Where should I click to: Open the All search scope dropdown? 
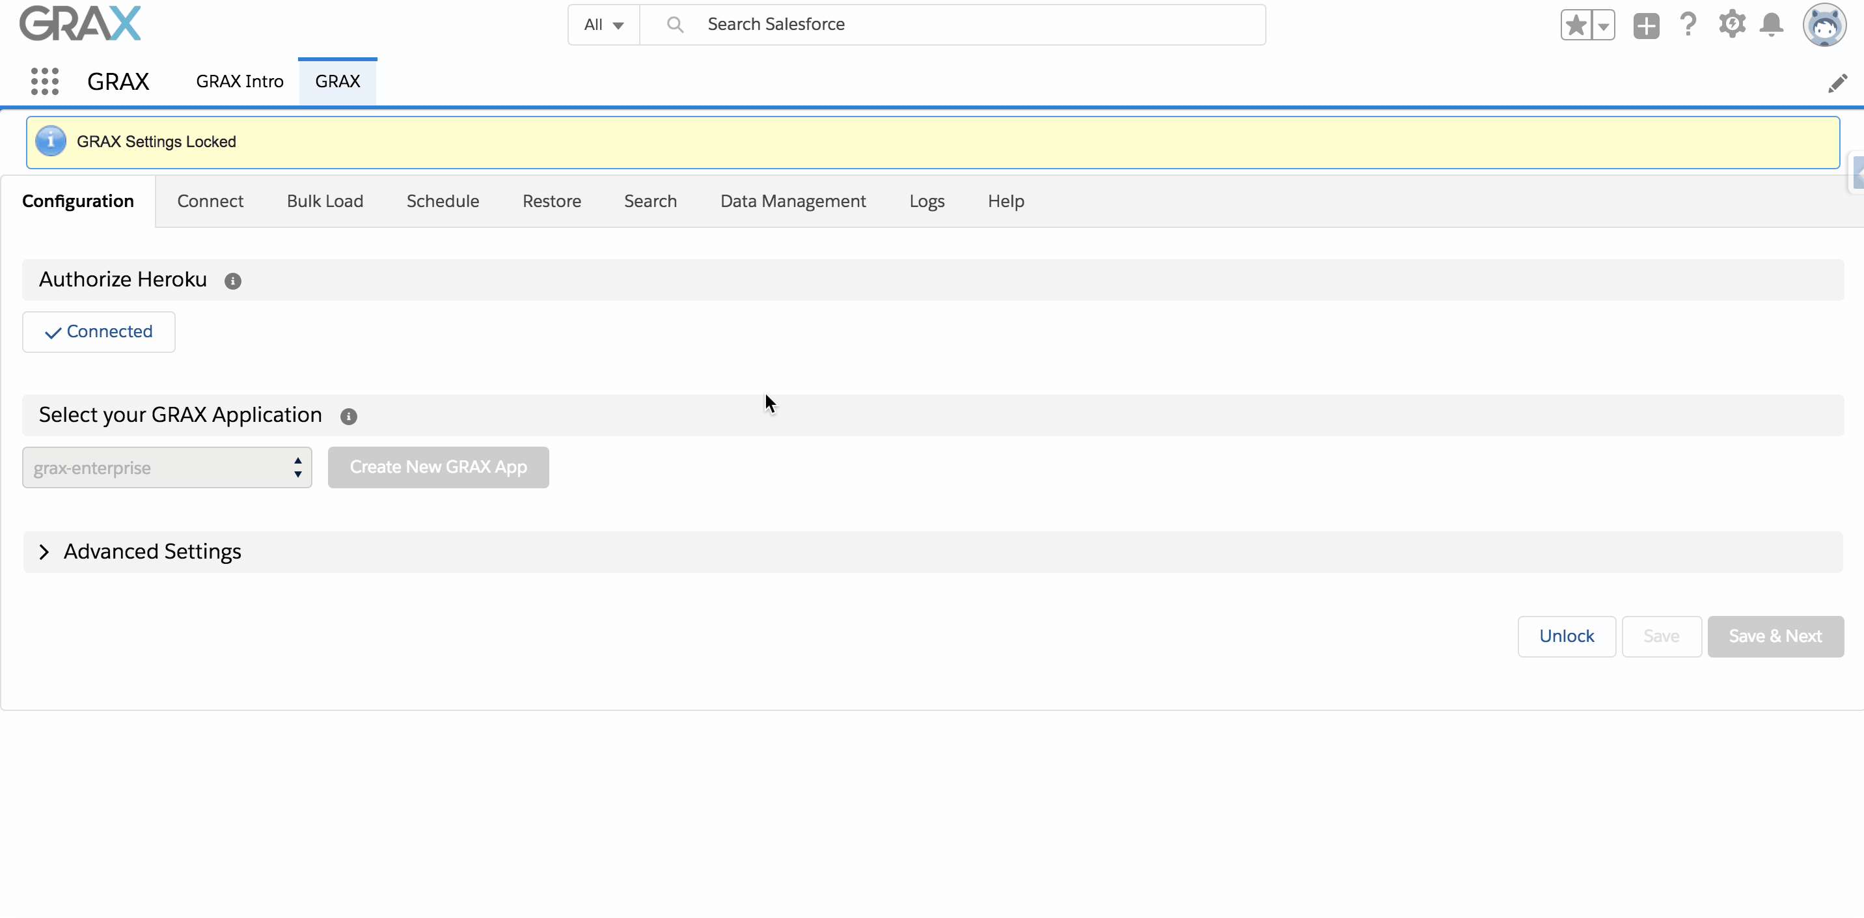pyautogui.click(x=603, y=25)
